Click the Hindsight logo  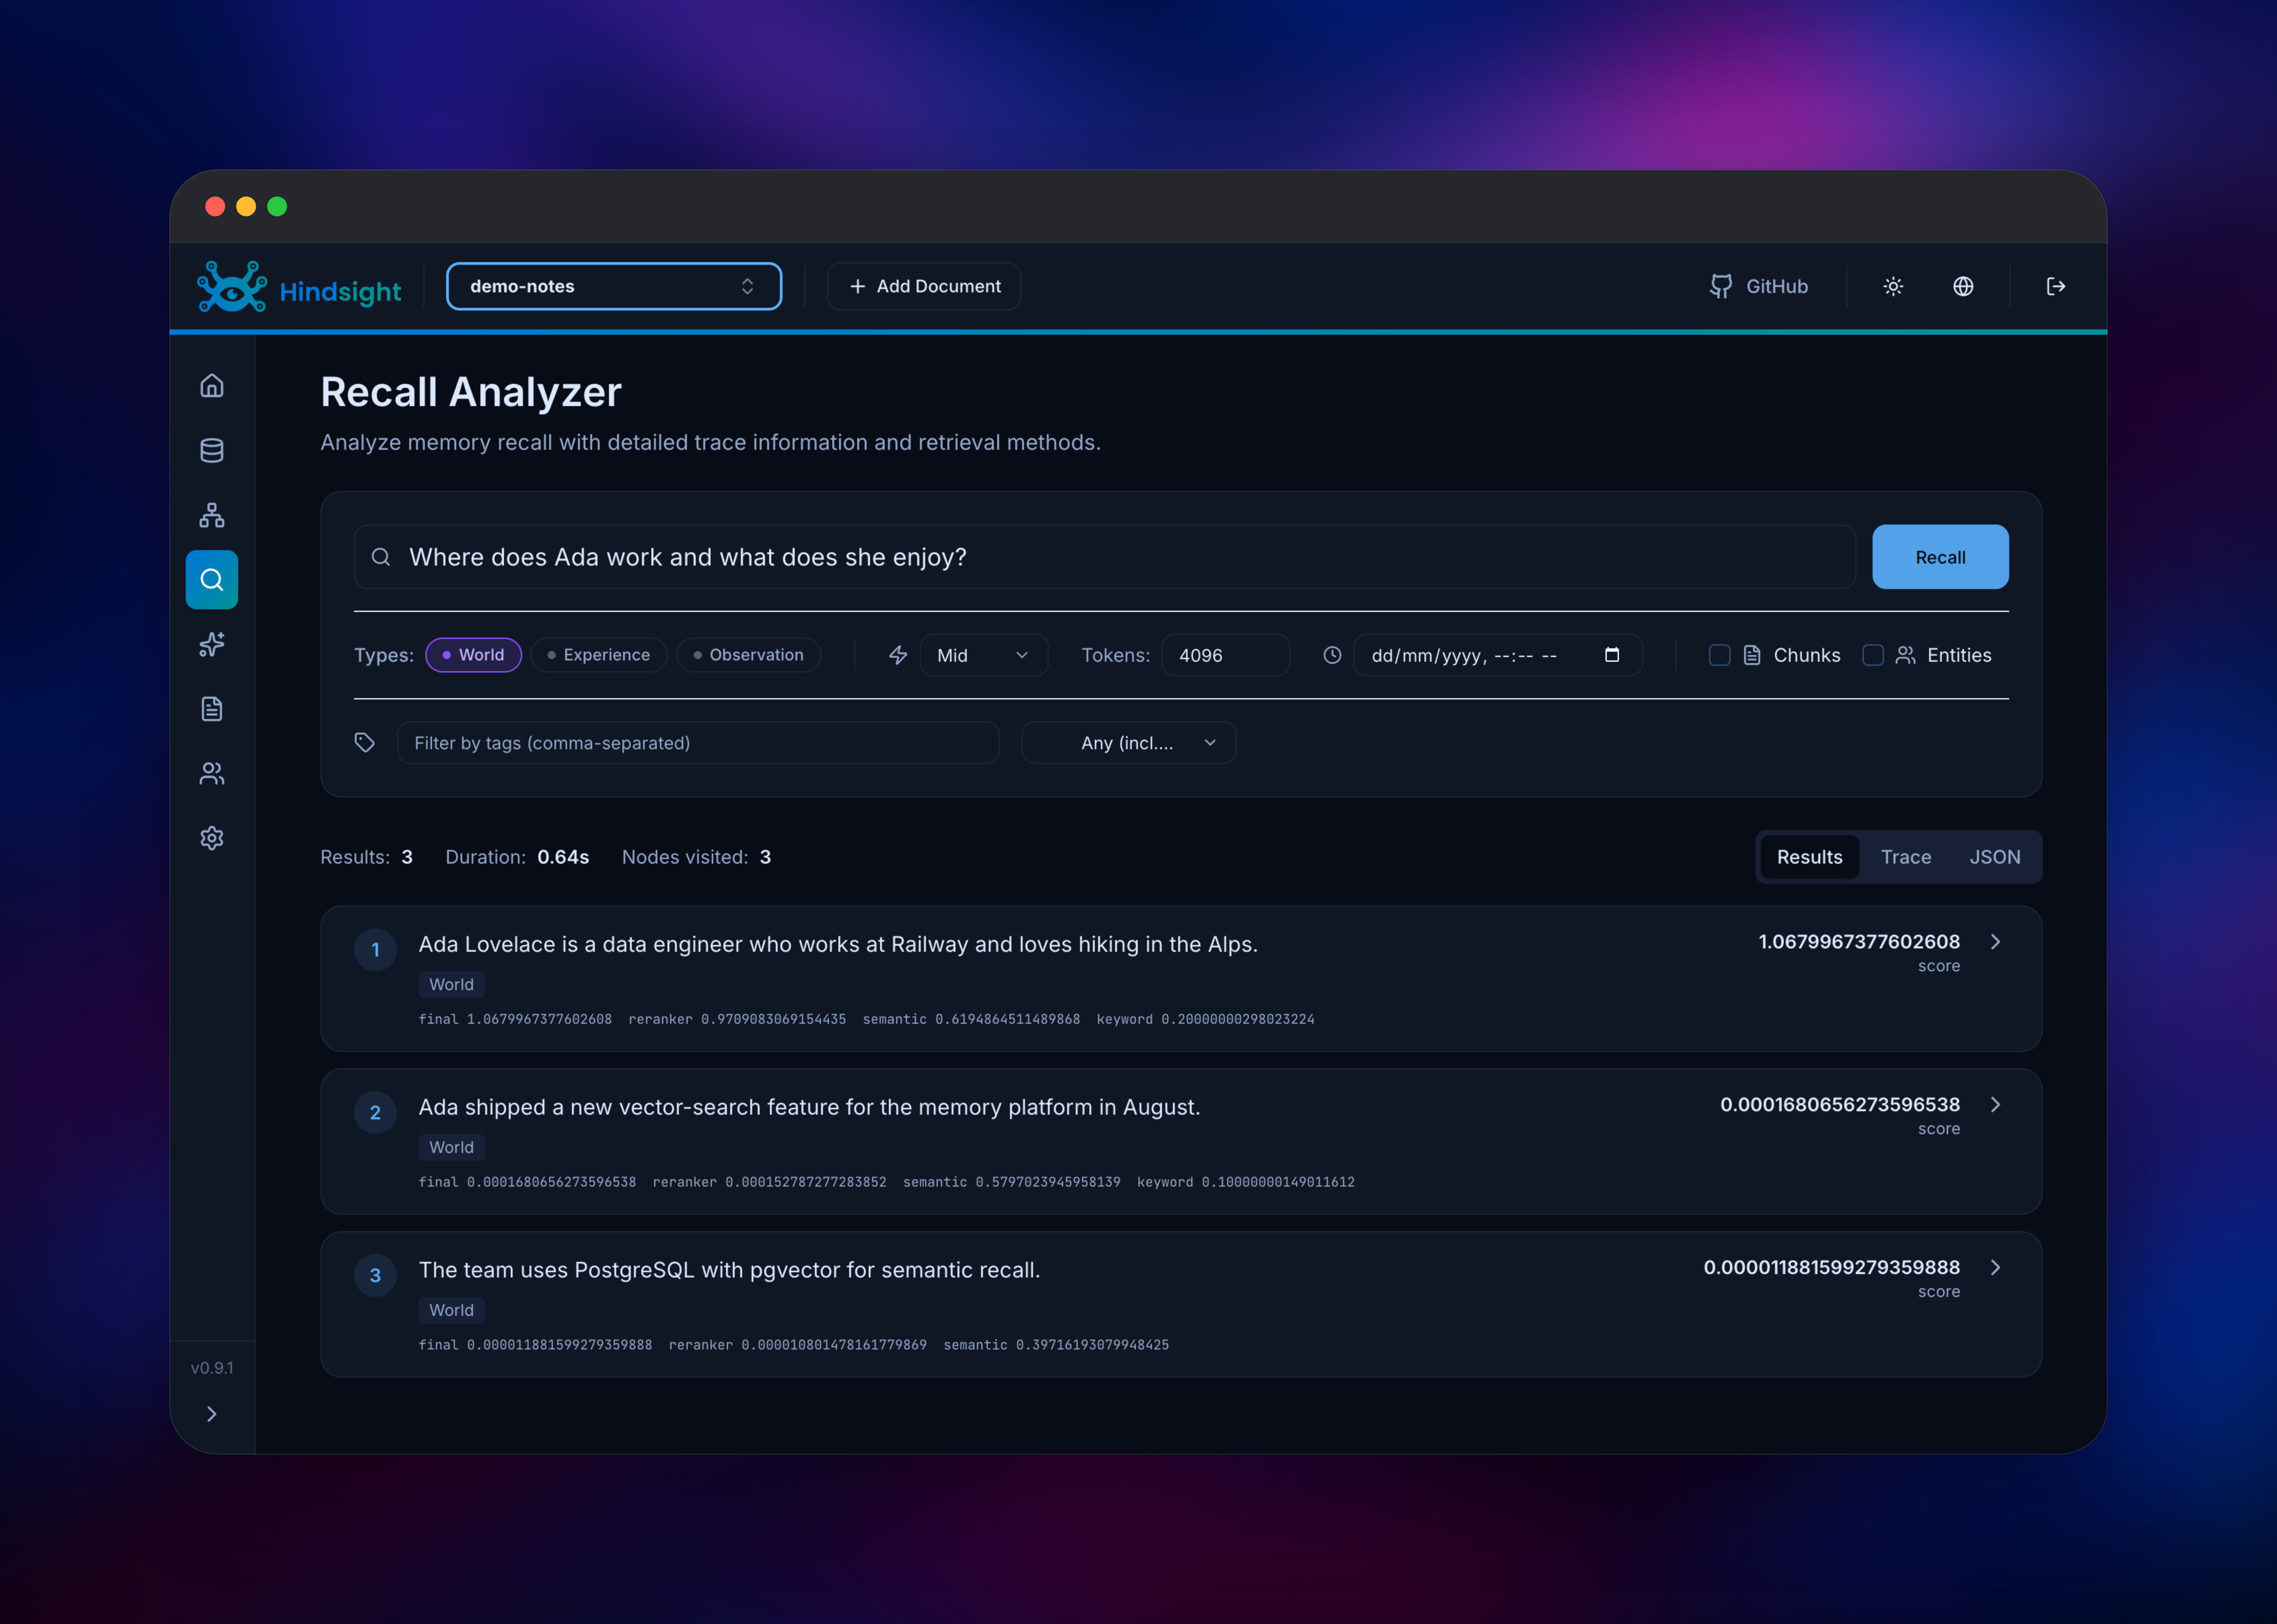click(299, 287)
